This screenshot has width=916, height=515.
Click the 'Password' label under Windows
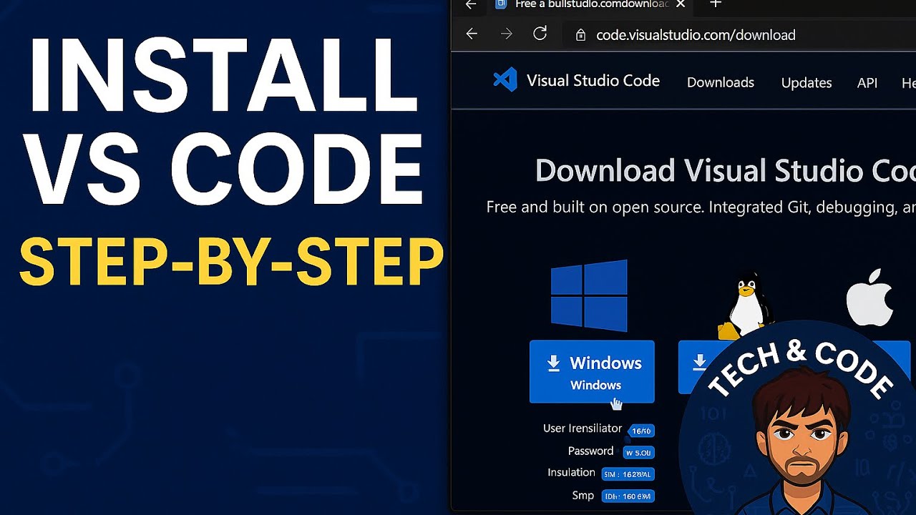click(590, 451)
